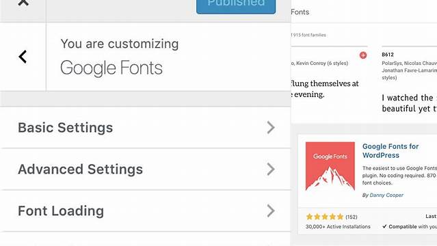Click the 'flung themselves at' font preview
Image resolution: width=437 pixels, height=246 pixels.
click(325, 83)
